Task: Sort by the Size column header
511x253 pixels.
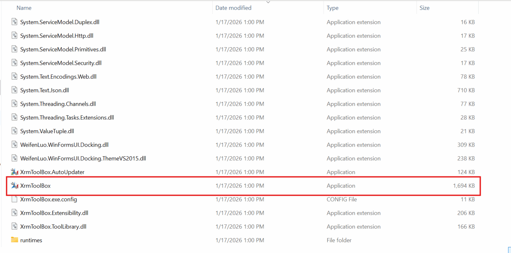Action: point(424,8)
